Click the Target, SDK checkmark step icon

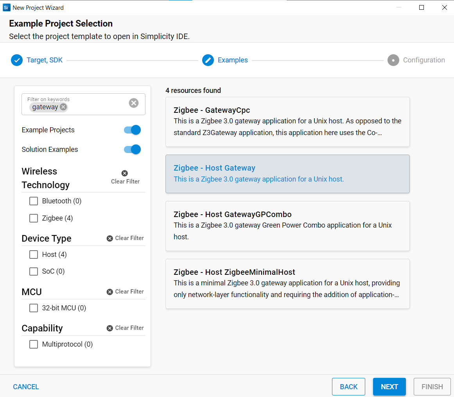[17, 60]
